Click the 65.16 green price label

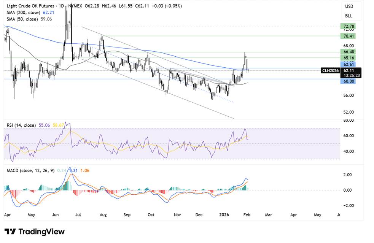pos(349,58)
